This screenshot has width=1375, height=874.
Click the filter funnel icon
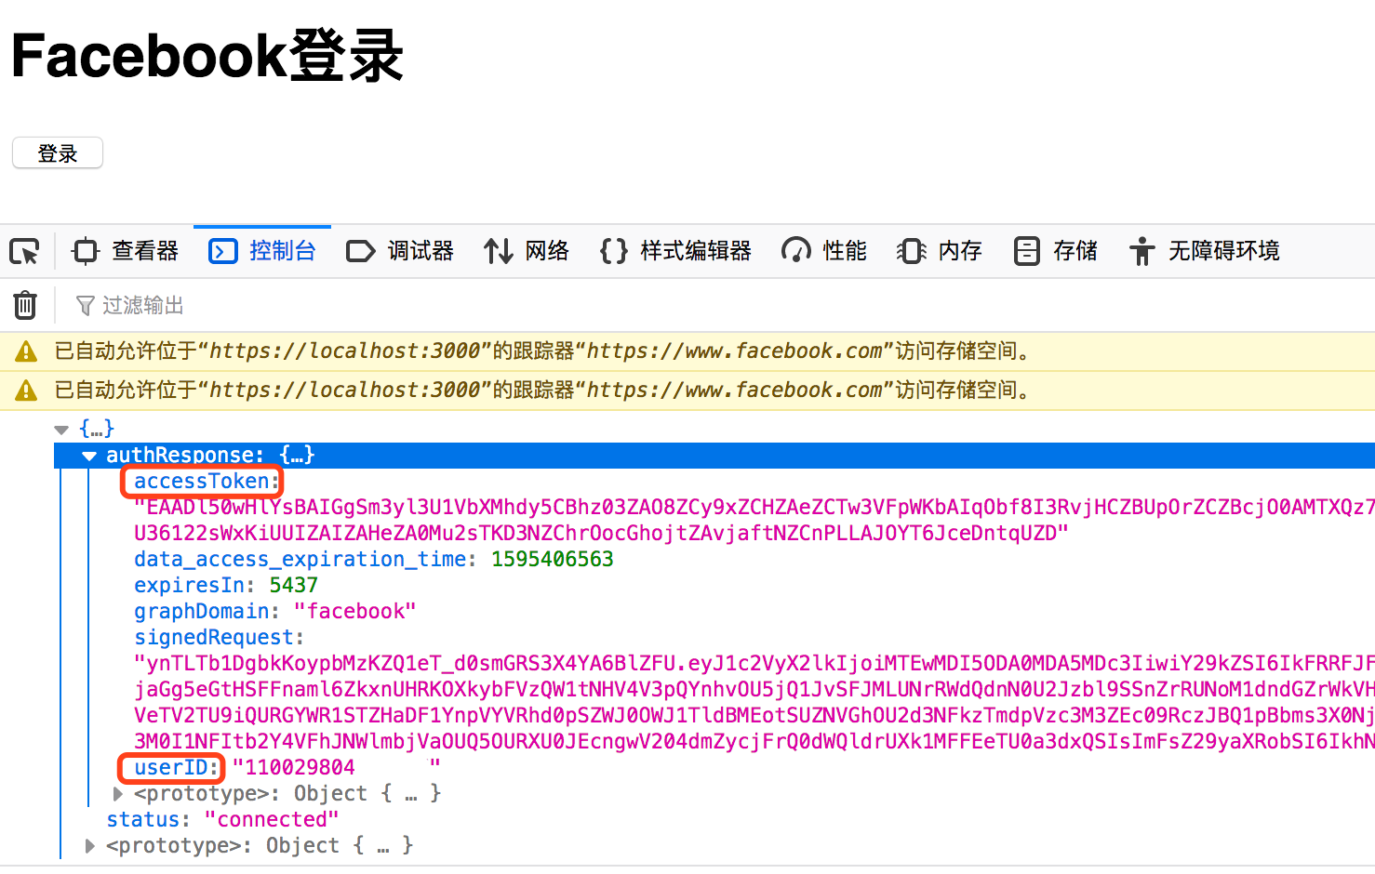[86, 305]
